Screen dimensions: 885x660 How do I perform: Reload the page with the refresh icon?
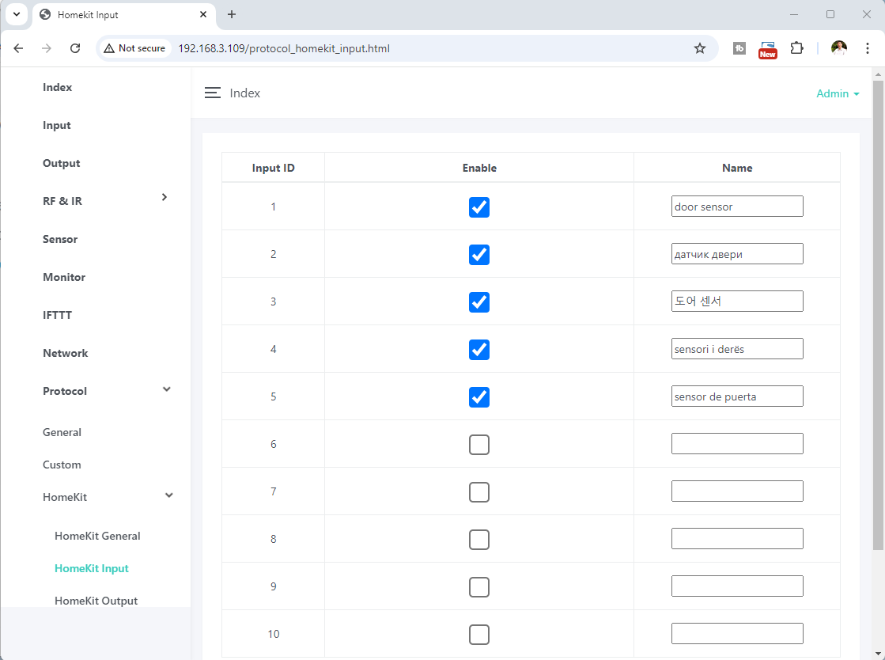coord(75,48)
